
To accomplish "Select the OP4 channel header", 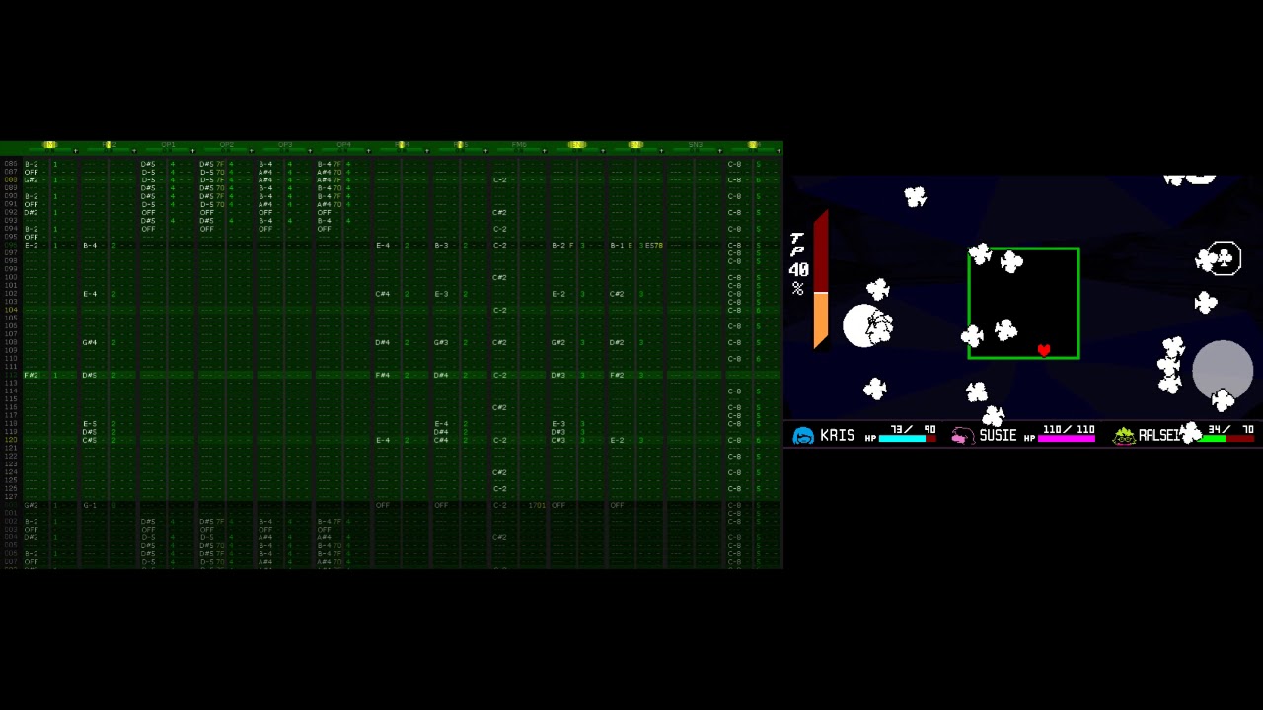I will [x=343, y=145].
